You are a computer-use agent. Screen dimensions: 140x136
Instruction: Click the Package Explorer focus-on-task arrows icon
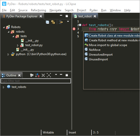click(61, 22)
